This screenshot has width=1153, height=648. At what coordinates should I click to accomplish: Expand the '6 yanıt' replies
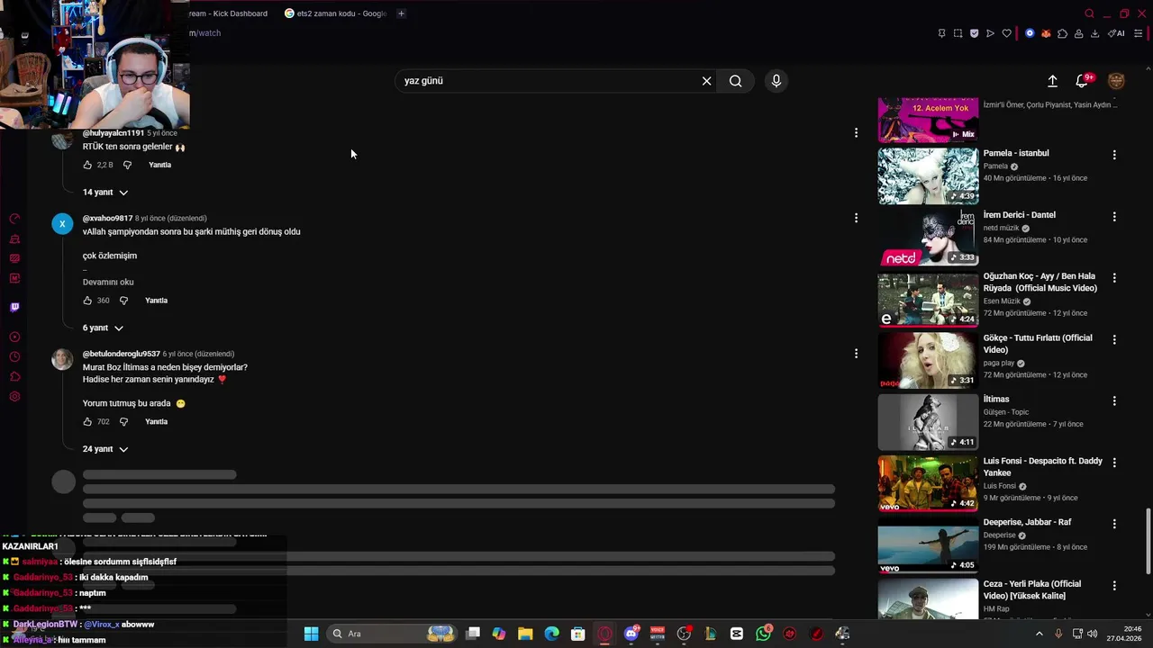103,328
